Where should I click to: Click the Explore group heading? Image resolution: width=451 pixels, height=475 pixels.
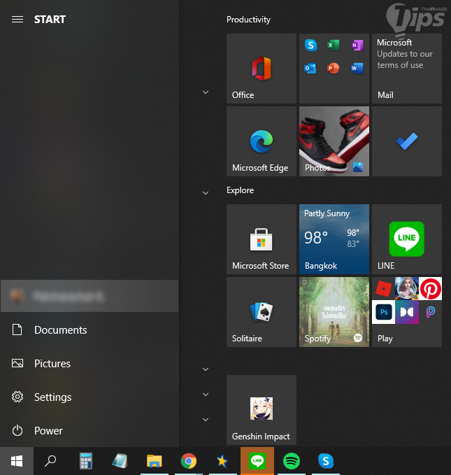coord(241,190)
